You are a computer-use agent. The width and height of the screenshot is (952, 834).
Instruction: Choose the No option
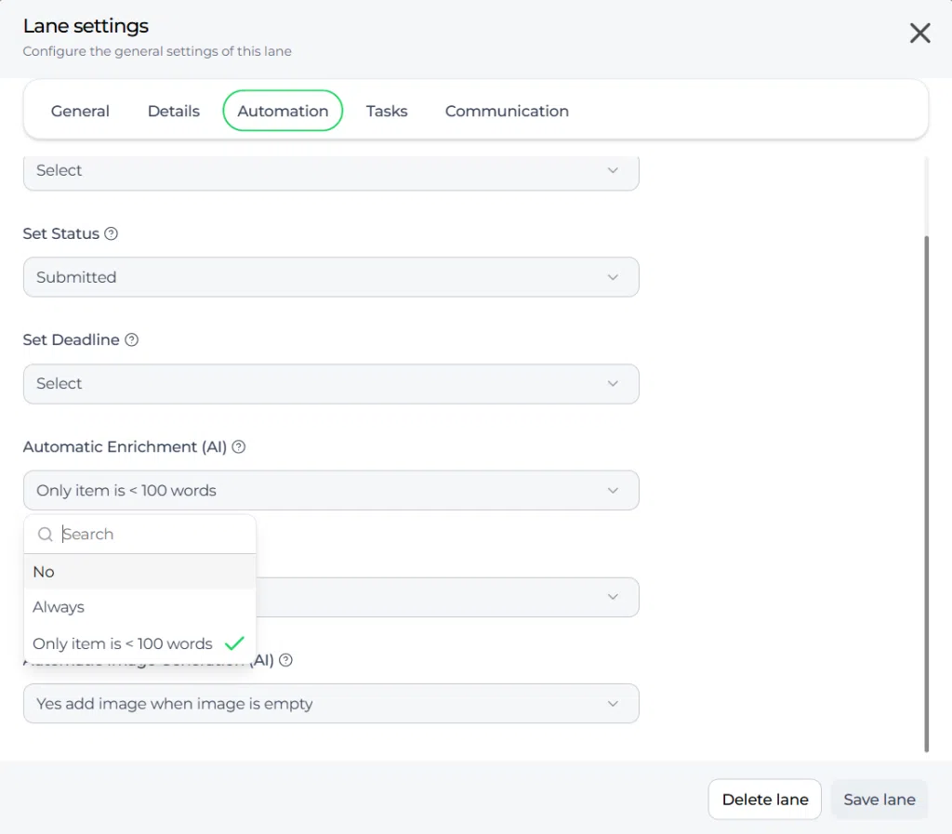(139, 572)
